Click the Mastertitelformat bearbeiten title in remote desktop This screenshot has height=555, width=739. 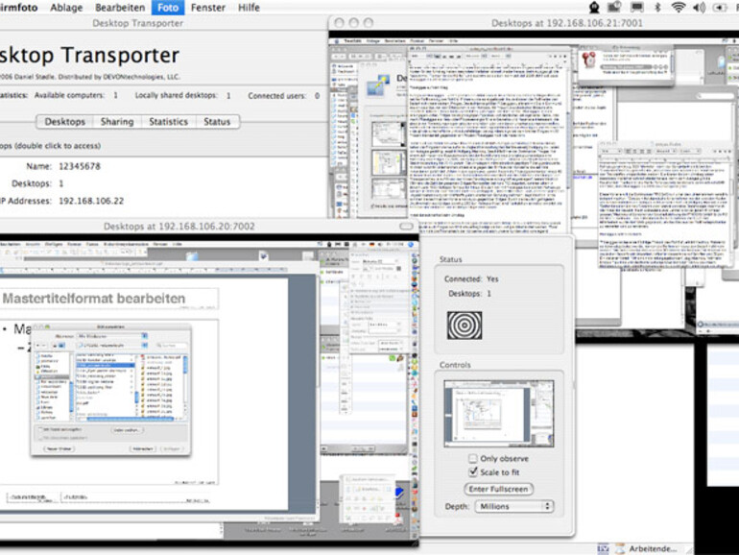pos(94,299)
